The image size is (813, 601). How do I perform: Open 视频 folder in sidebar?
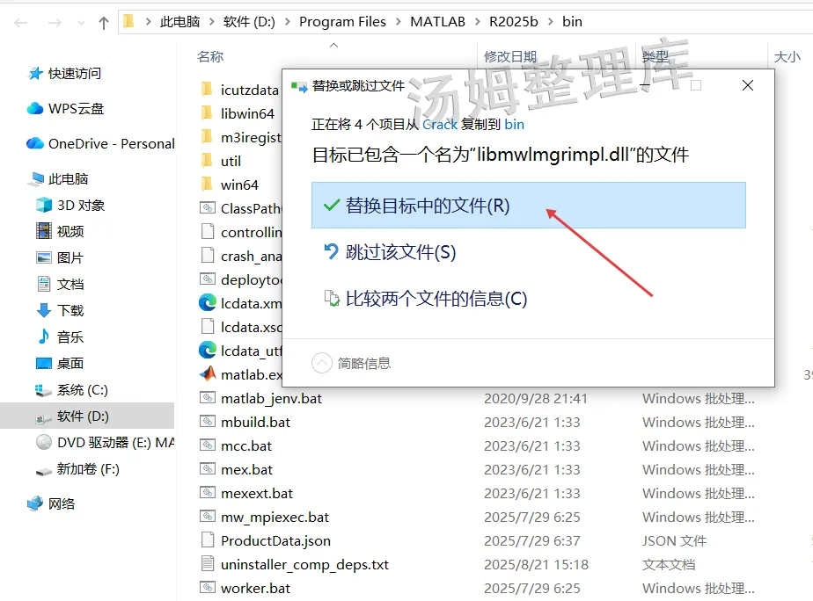click(70, 231)
